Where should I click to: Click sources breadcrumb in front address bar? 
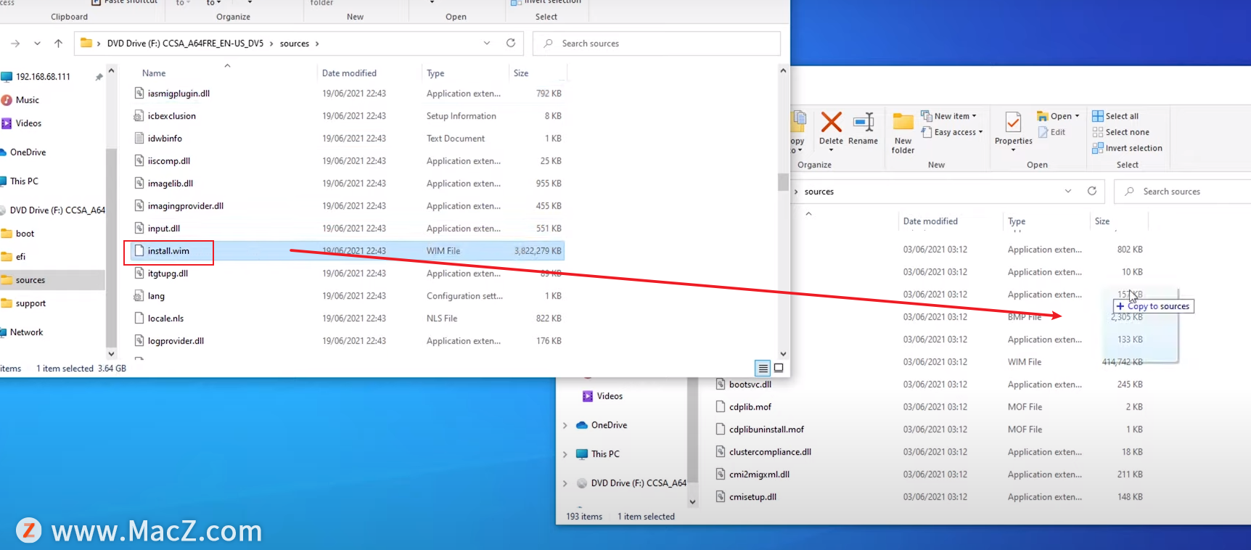[x=295, y=44]
